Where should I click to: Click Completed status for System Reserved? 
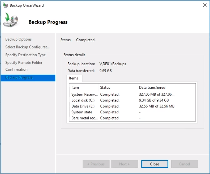pos(110,95)
